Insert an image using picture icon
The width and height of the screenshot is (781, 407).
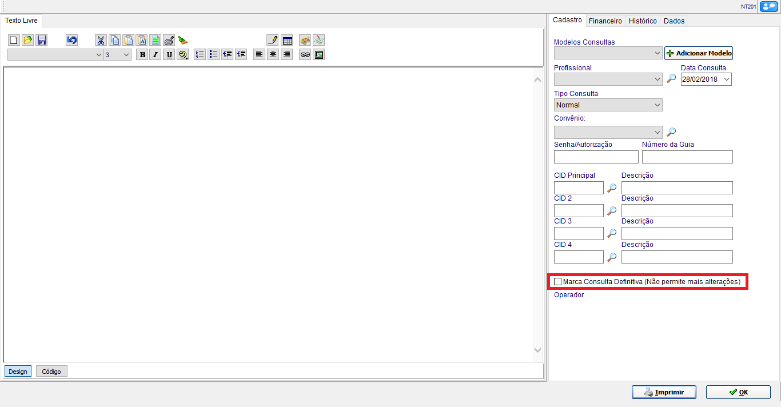[319, 55]
